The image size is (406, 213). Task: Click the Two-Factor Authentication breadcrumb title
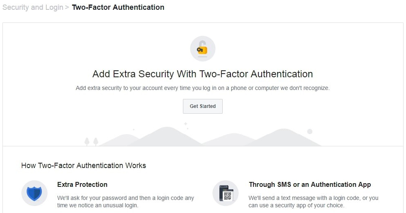tap(118, 7)
